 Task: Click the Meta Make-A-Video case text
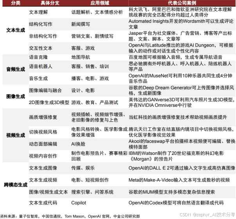(179, 180)
